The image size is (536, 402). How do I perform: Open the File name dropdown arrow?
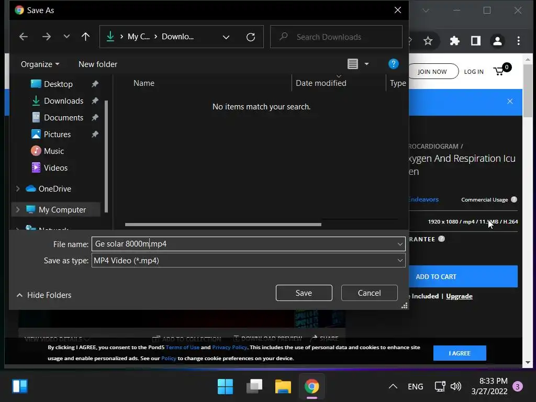click(400, 244)
